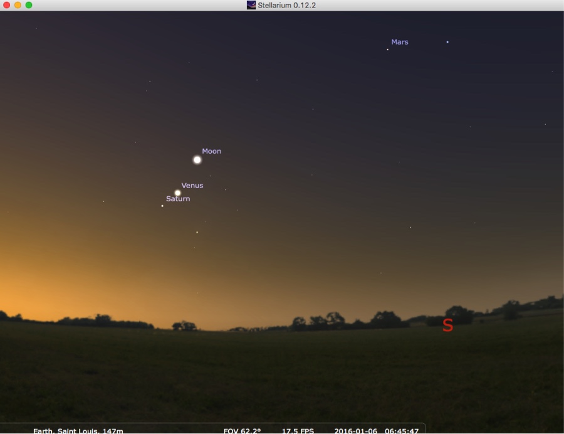
Task: Select the orange star in lower-right sky
Action: click(x=410, y=227)
